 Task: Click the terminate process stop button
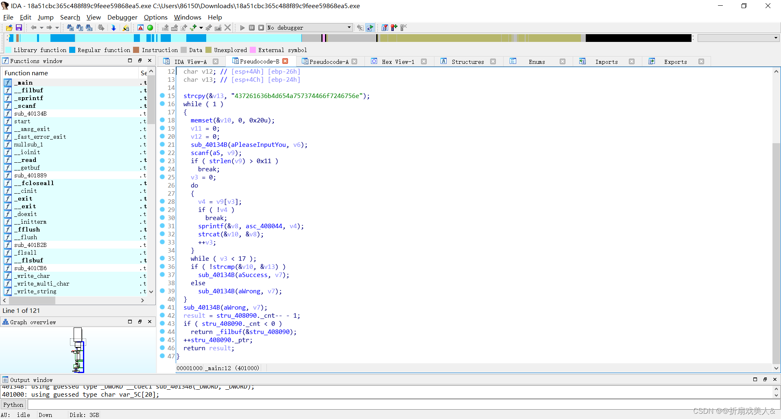[x=261, y=28]
